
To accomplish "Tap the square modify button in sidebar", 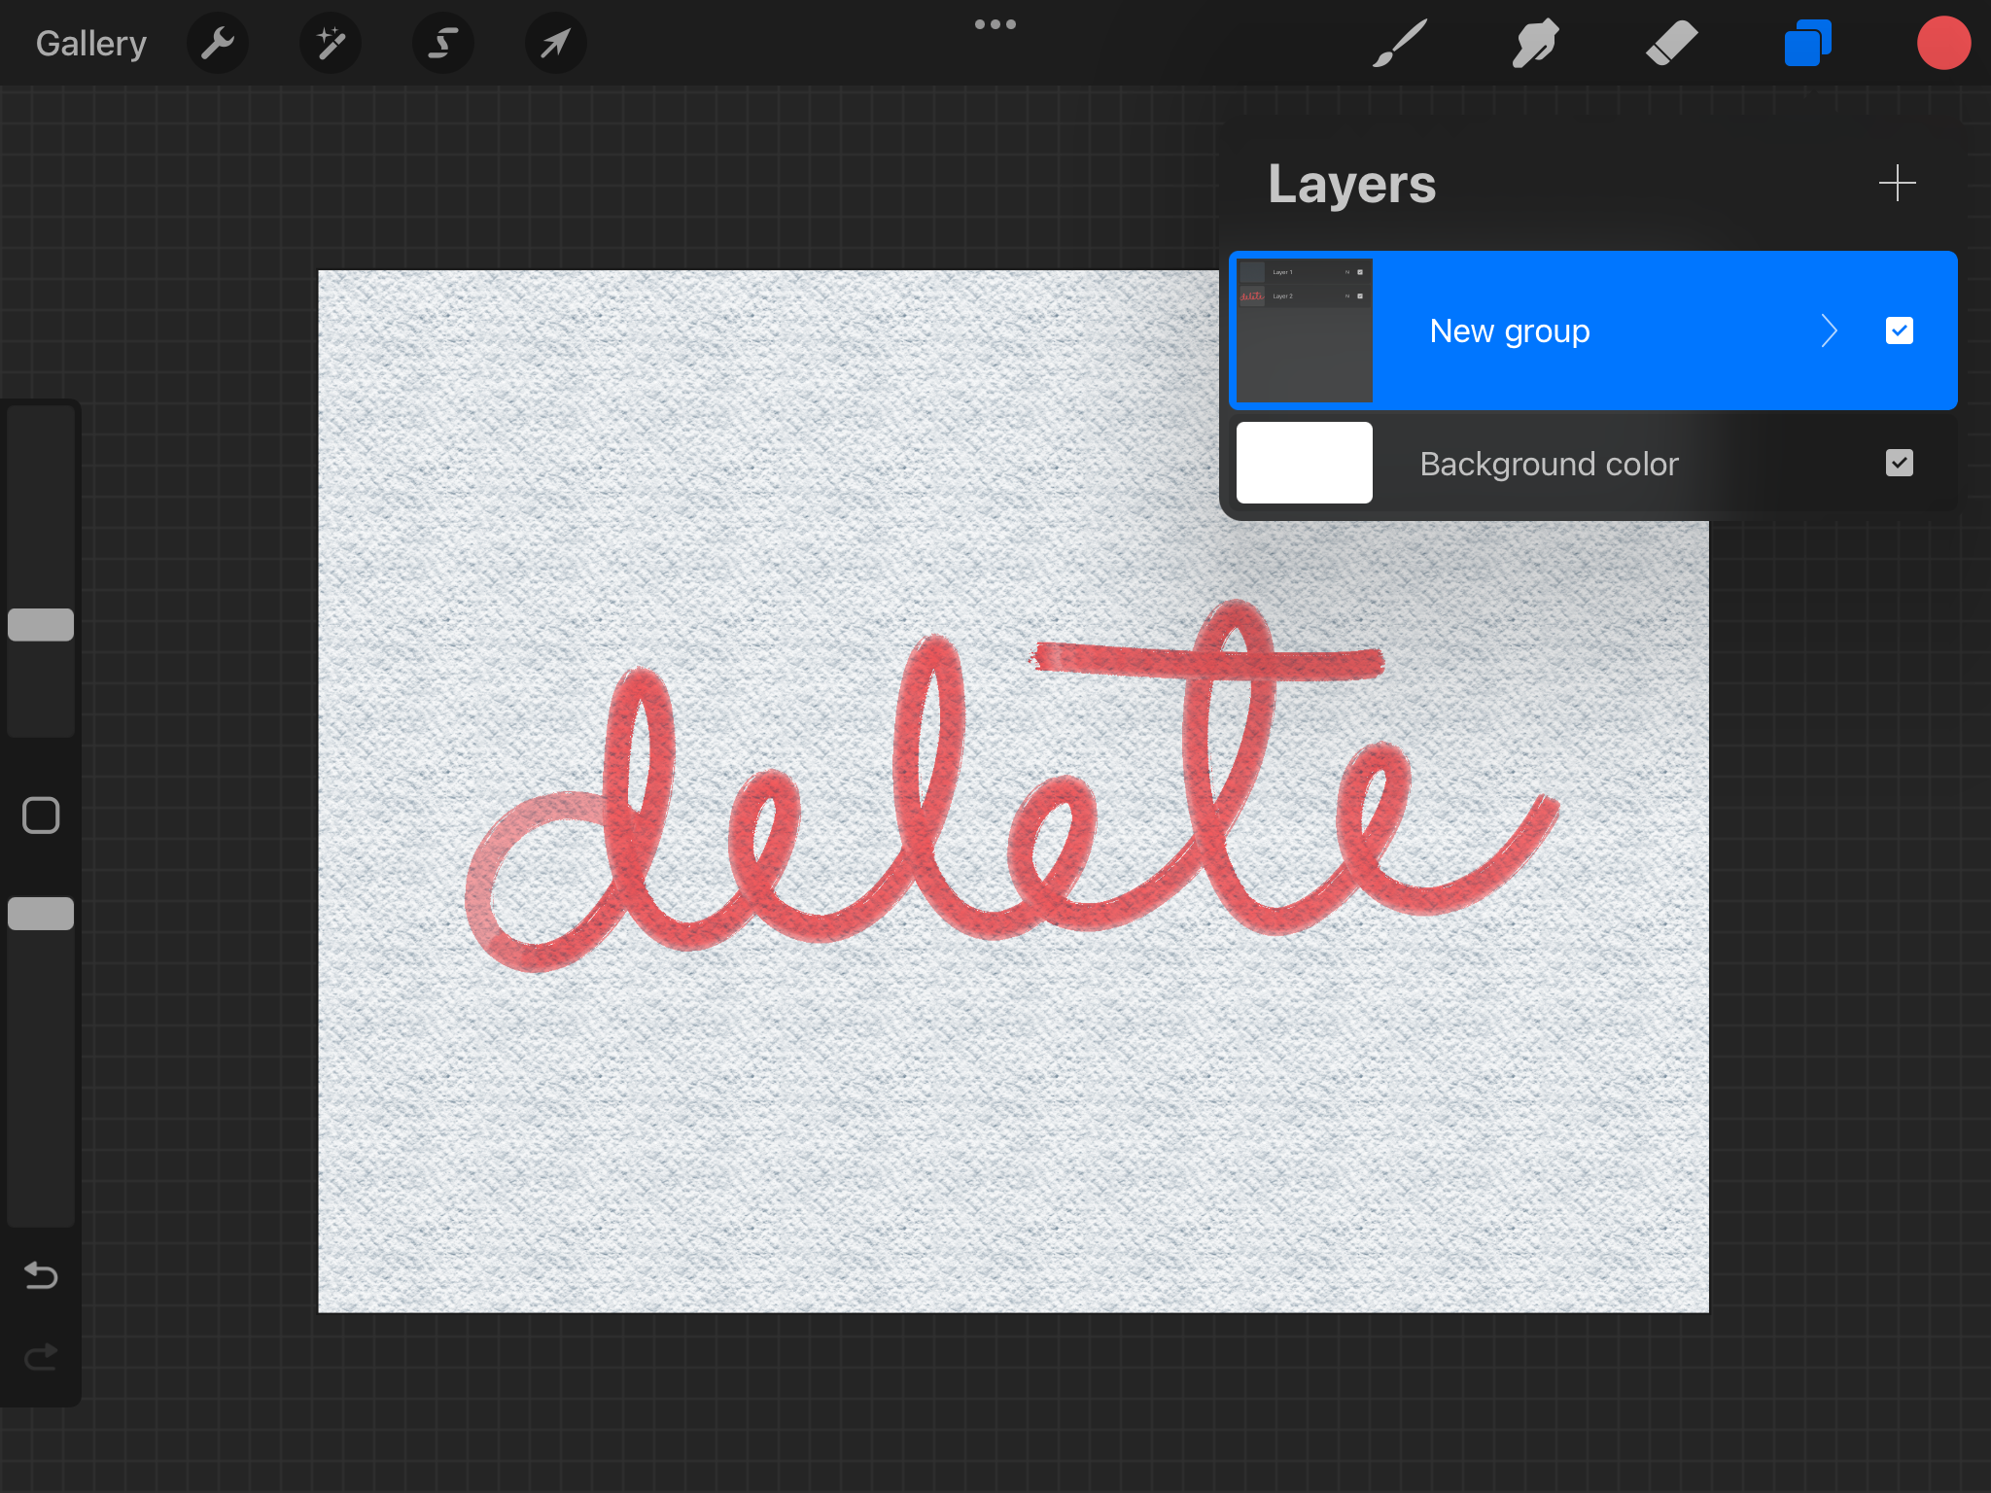I will (x=41, y=816).
